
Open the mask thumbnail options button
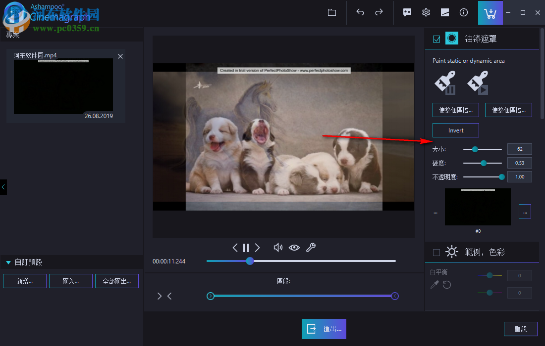coord(525,211)
